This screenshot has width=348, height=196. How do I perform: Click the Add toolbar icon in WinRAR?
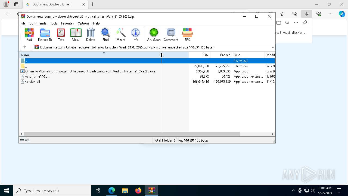(29, 35)
